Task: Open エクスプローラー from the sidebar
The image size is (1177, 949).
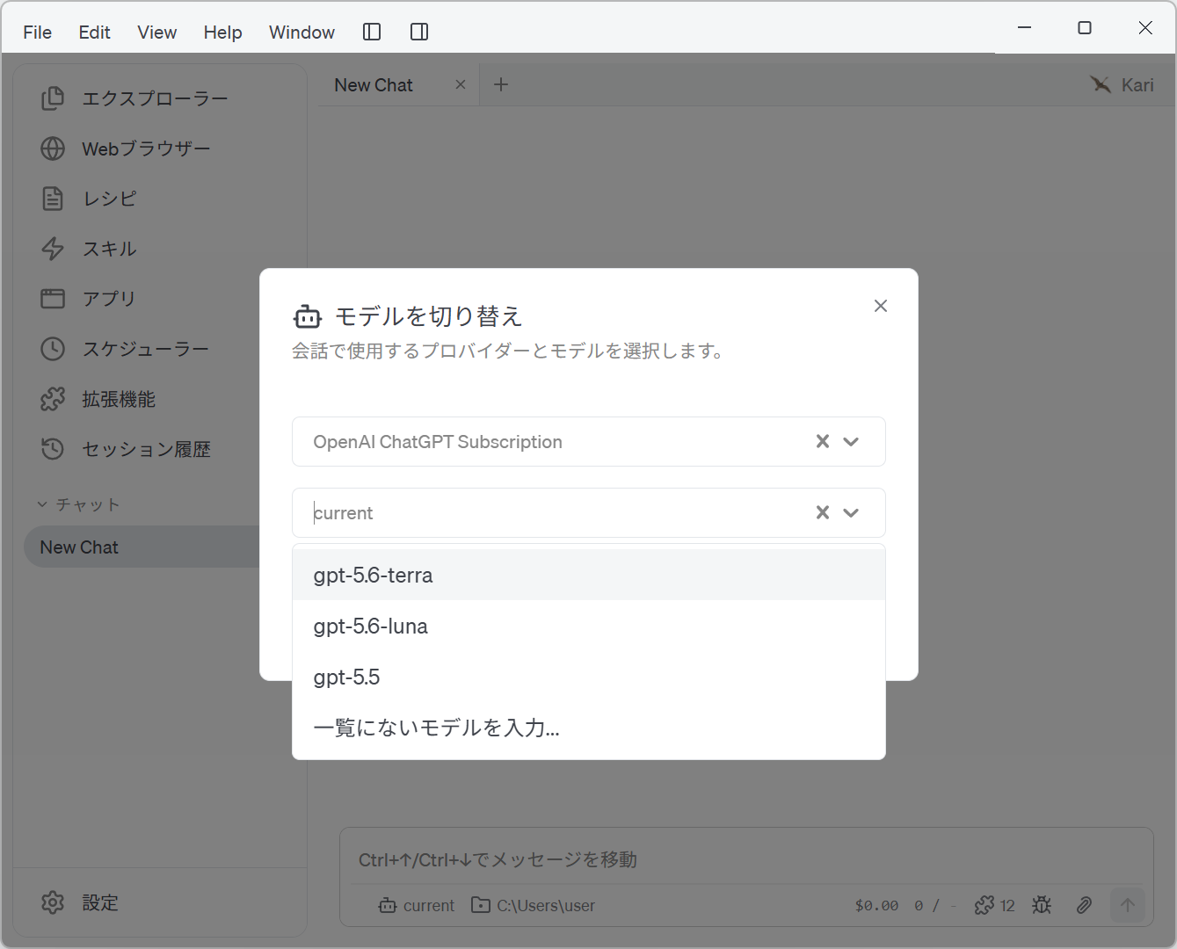Action: pos(160,98)
